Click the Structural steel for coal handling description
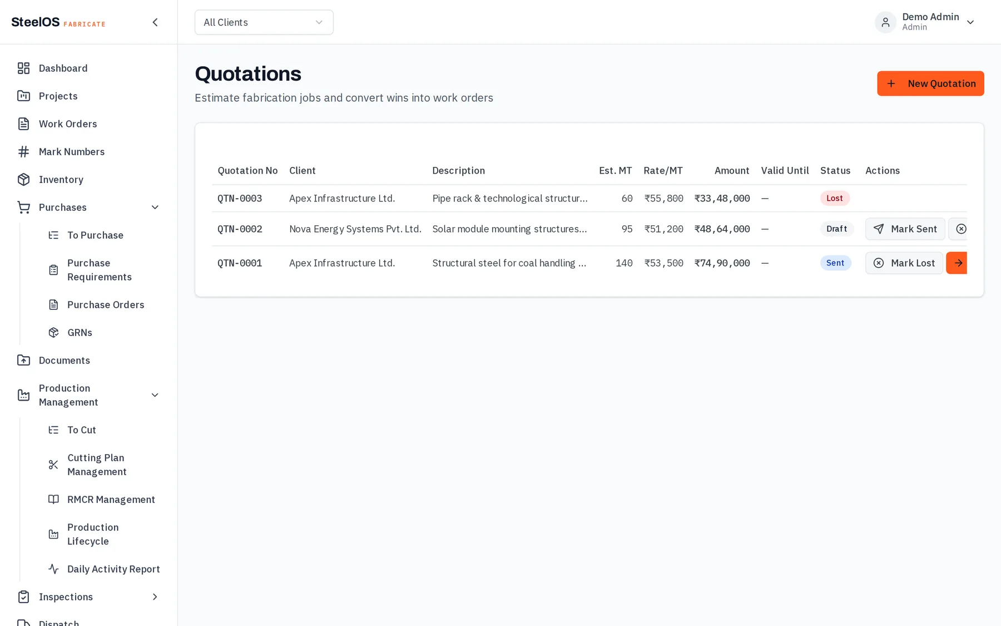The height and width of the screenshot is (626, 1001). pos(509,263)
